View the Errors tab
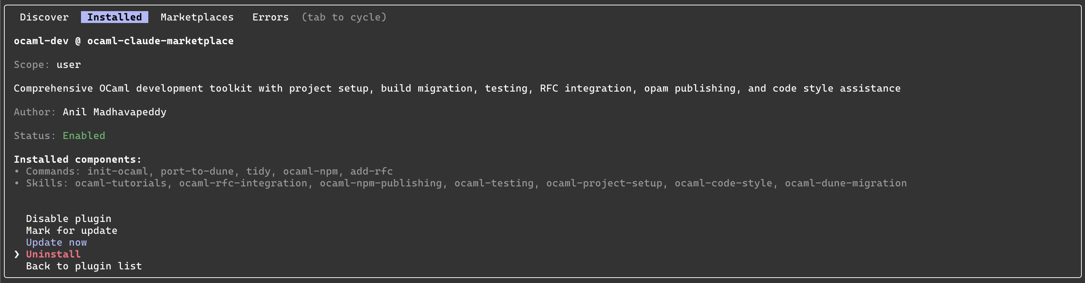The height and width of the screenshot is (283, 1085). (x=270, y=17)
